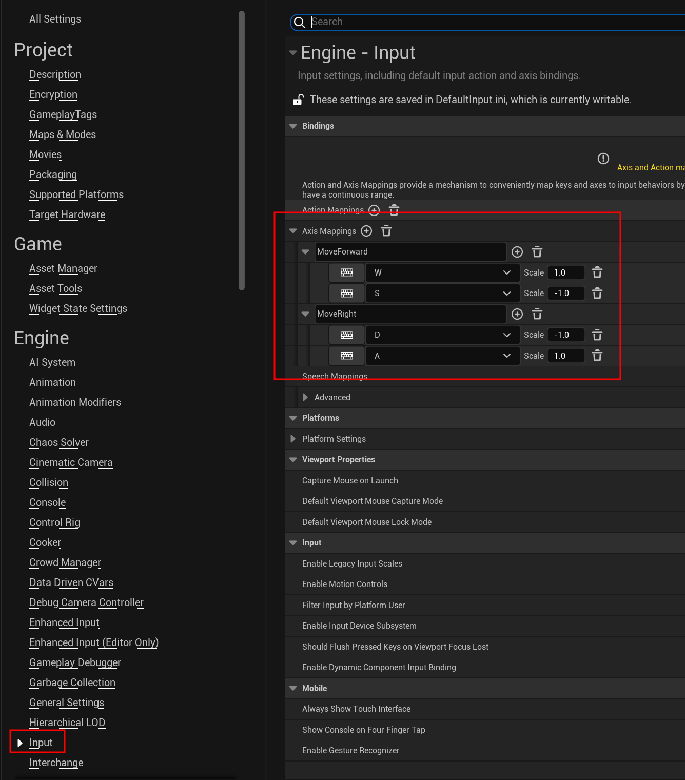Go to Supported Platforms settings

click(x=76, y=194)
